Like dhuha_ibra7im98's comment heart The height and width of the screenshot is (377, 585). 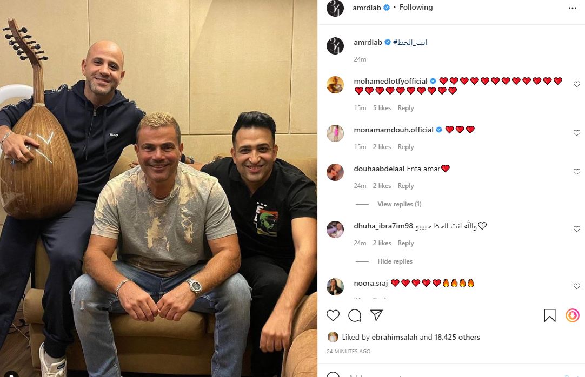[x=577, y=228]
